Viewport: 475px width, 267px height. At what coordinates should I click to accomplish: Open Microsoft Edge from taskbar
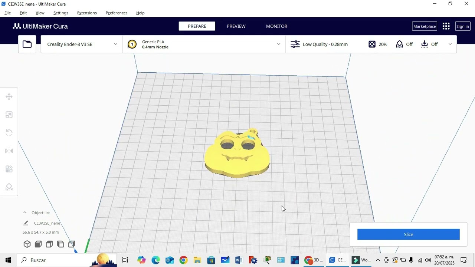[155, 260]
